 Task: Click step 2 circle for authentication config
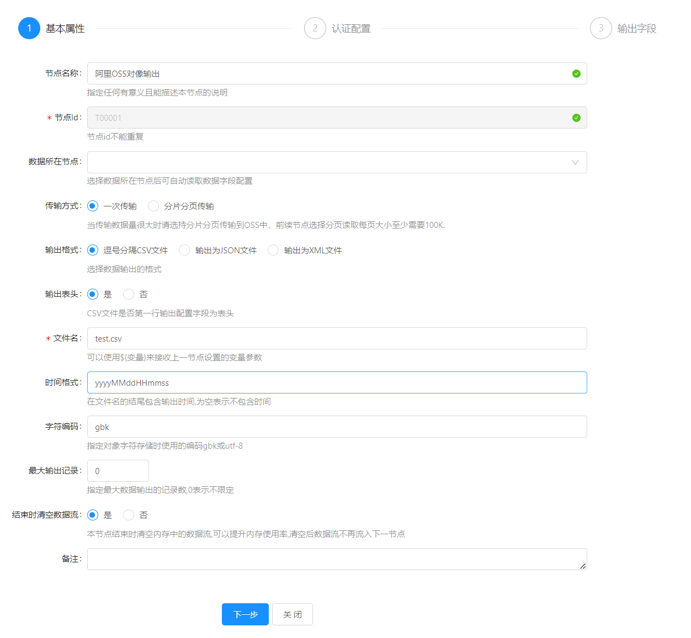(x=315, y=28)
